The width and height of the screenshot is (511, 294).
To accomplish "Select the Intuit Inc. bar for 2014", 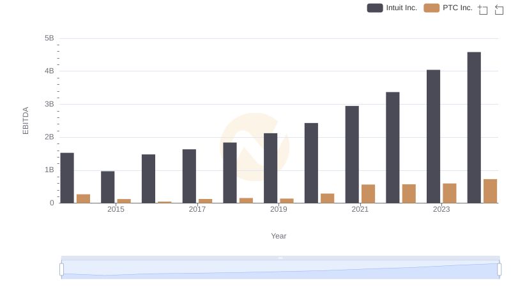I will (x=67, y=178).
